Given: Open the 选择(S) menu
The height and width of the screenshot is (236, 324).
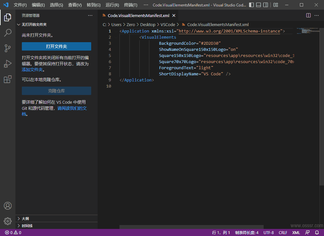Looking at the screenshot, I should 57,5.
